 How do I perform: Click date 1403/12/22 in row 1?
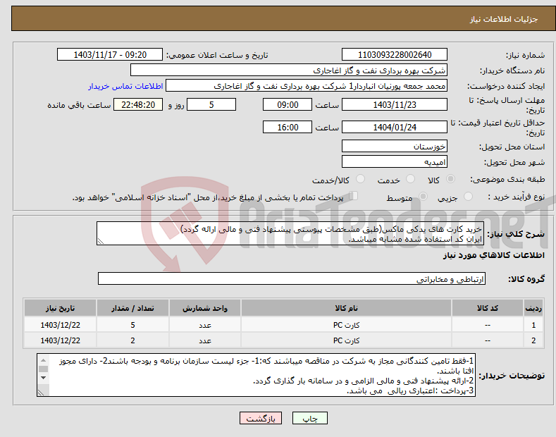(61, 325)
